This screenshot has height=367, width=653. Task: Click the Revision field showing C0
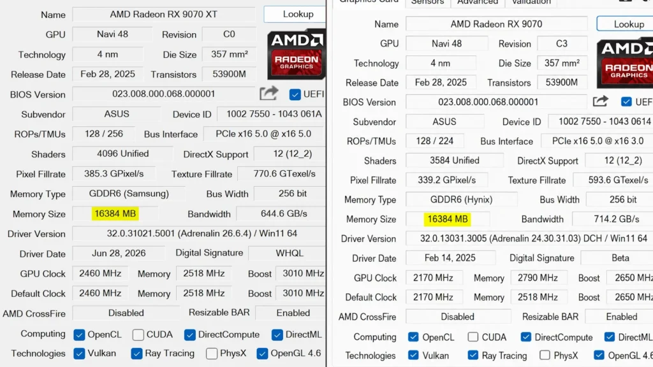click(x=229, y=34)
